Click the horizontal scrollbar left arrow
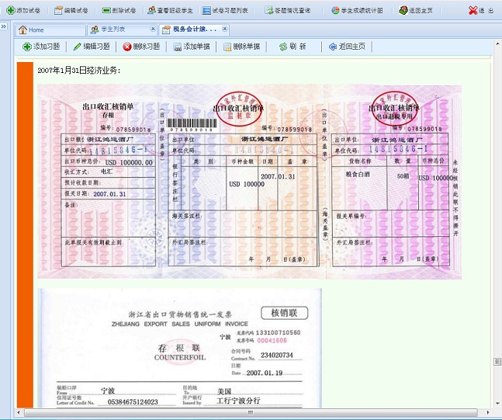The image size is (502, 420). tap(19, 412)
